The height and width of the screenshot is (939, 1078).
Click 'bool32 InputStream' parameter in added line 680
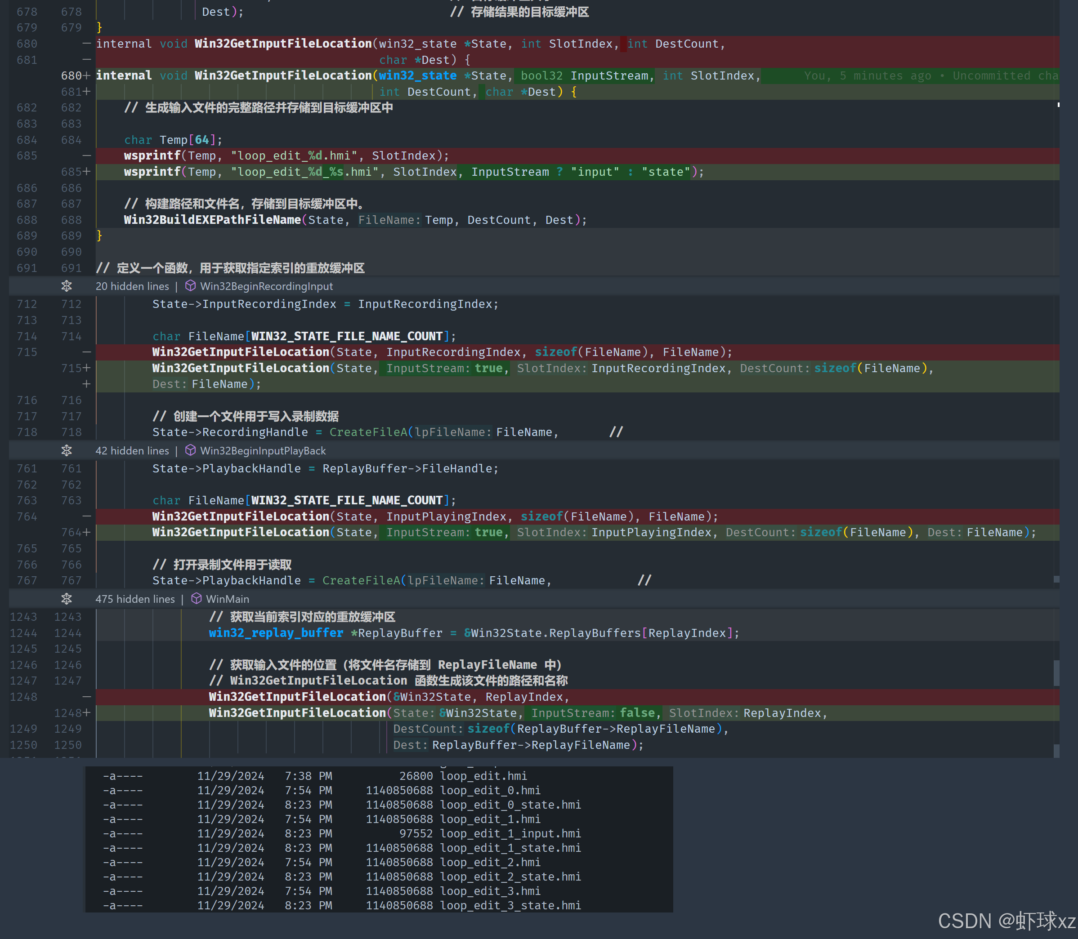(584, 76)
